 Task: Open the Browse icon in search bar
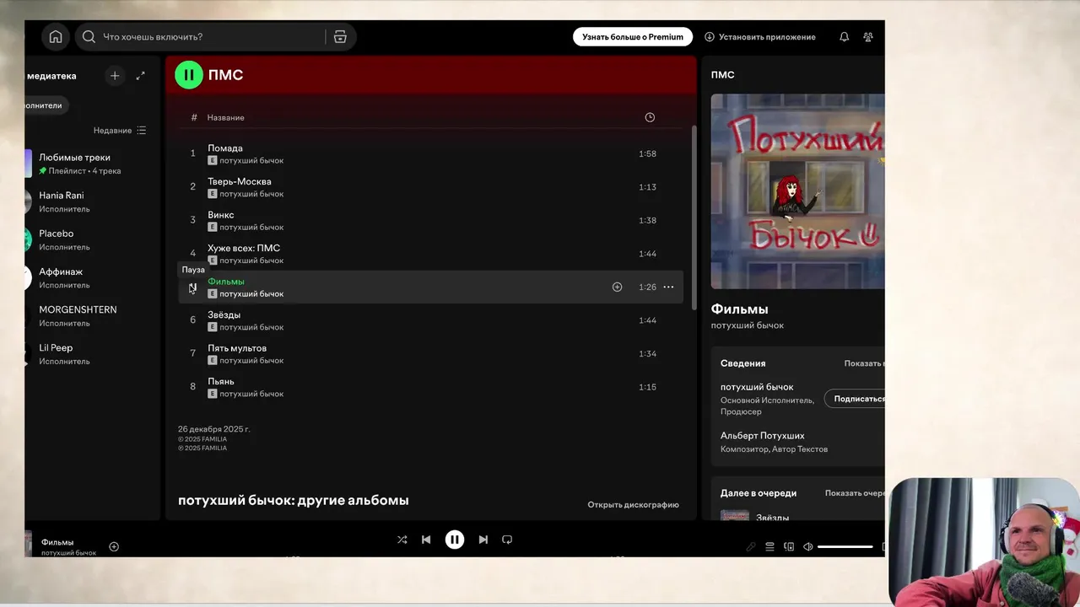point(340,37)
